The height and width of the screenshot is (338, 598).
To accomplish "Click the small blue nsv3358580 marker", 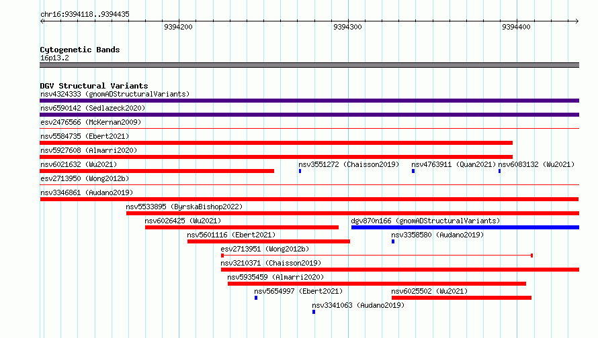I will [393, 241].
